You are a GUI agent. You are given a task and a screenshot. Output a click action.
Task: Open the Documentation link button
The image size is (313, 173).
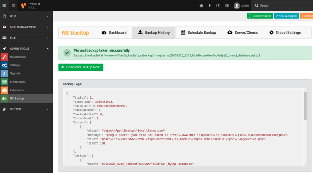(x=260, y=16)
